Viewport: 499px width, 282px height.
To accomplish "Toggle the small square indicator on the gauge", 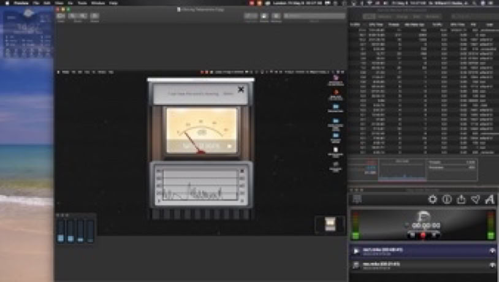I will pos(230,147).
